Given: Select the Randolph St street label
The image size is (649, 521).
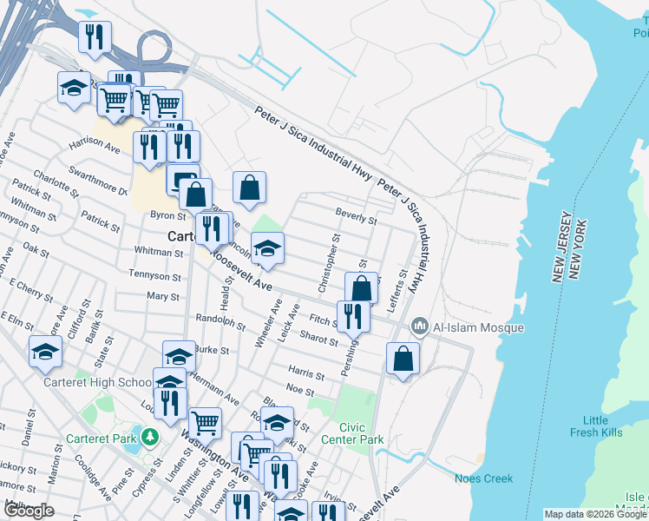Looking at the screenshot, I should pyautogui.click(x=221, y=322).
